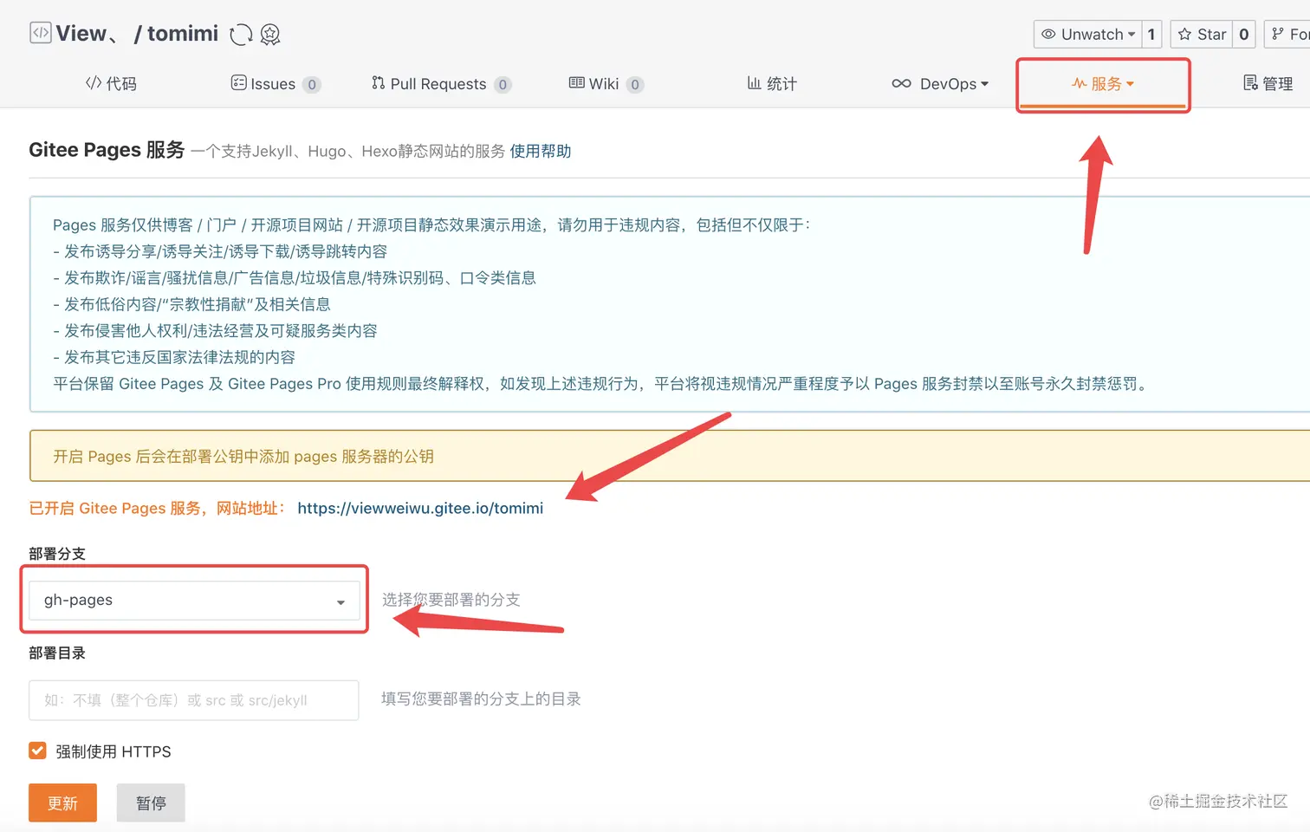Image resolution: width=1310 pixels, height=832 pixels.
Task: Focus the 部署目录 input field
Action: pos(194,700)
